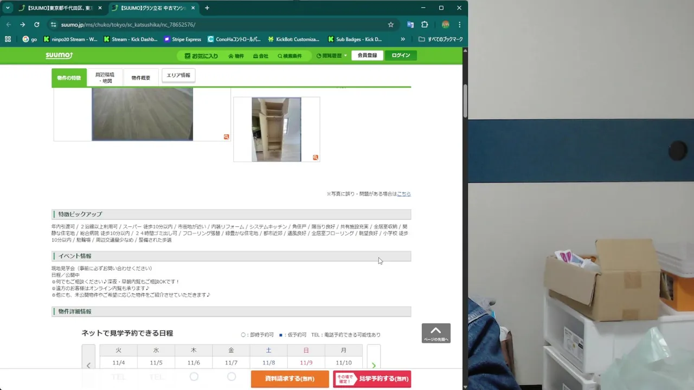Open the tab search dropdown arrow
The width and height of the screenshot is (694, 390).
pyautogui.click(x=8, y=8)
